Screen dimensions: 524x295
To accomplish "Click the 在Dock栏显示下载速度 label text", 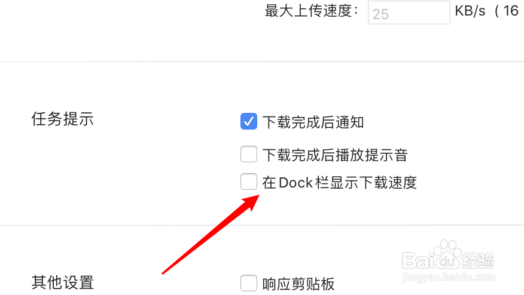I will coord(340,183).
